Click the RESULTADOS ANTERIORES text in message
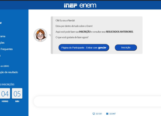Screen dimensions: 161x116 (x=119, y=32)
